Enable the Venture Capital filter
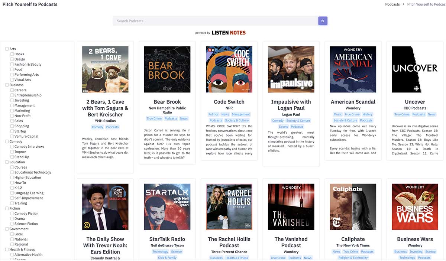Screen dimensions: 446x261 [x=12, y=136]
